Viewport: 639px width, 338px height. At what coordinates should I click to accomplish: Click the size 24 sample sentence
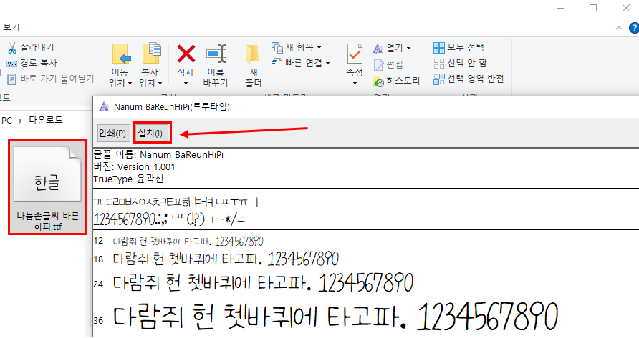click(263, 283)
